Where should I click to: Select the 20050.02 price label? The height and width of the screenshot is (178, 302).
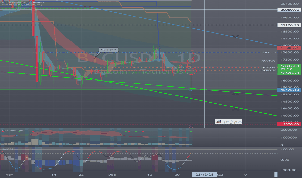[x=289, y=10]
